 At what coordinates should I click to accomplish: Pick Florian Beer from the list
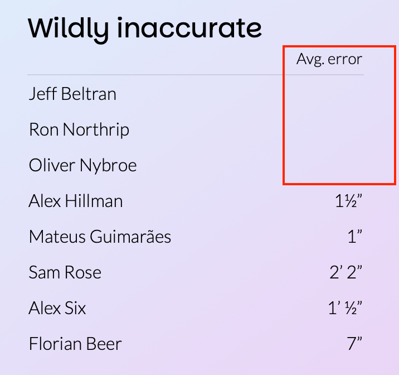pos(75,344)
